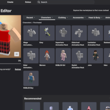The image size is (110, 110).
Task: Select the Mage Animation pack thumbnail
Action: tap(31, 33)
